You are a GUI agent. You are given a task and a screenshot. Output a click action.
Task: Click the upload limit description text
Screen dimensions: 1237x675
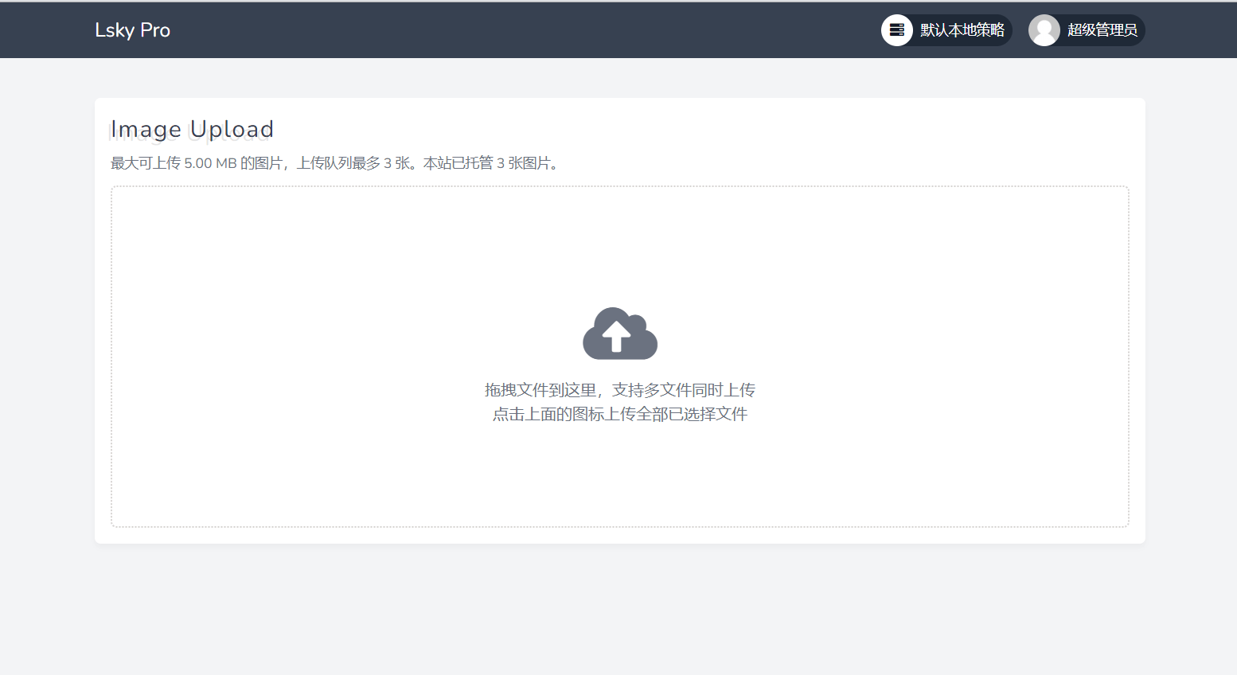coord(335,163)
